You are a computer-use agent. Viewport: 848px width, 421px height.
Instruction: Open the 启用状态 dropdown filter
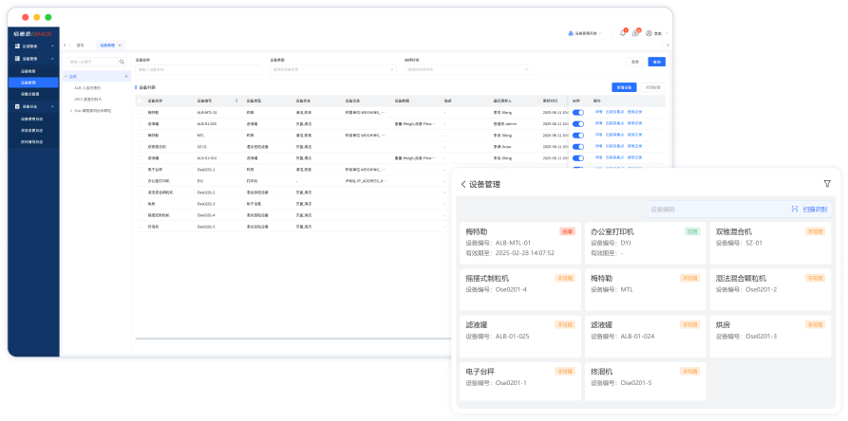pos(465,69)
